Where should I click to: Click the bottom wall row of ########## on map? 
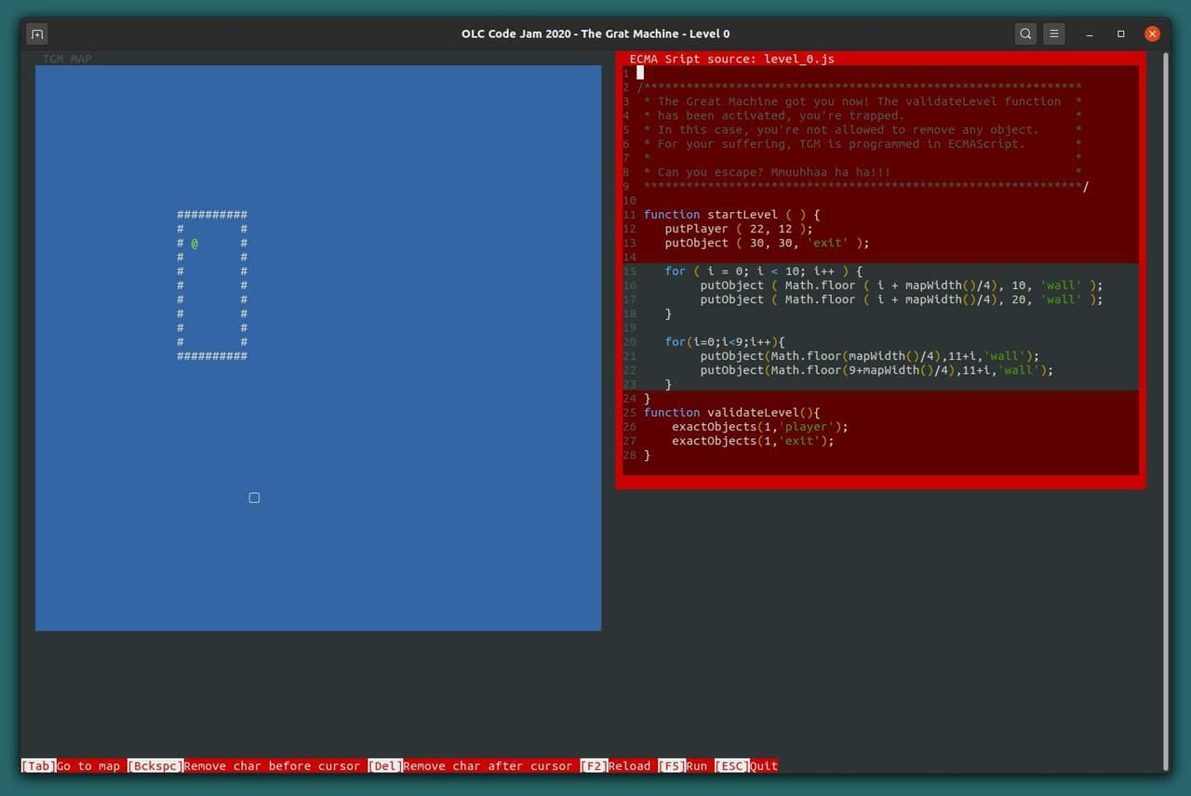[x=212, y=356]
